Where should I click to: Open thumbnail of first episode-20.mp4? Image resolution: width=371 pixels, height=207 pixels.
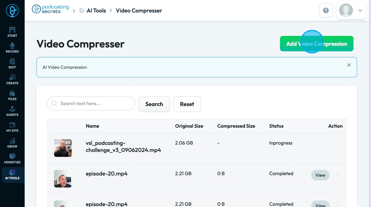pos(63,179)
